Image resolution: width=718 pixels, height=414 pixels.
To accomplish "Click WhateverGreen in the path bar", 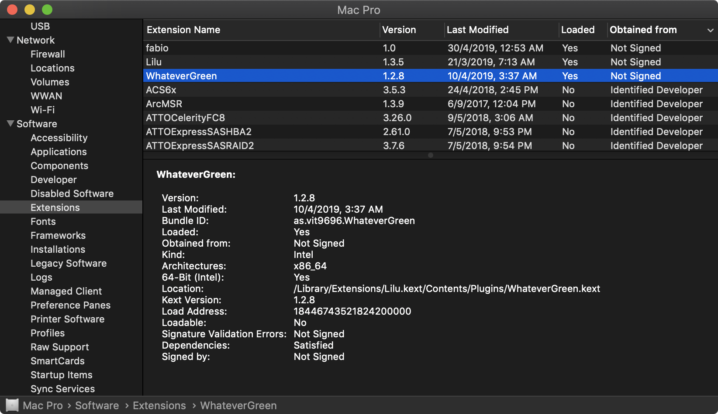I will [238, 405].
